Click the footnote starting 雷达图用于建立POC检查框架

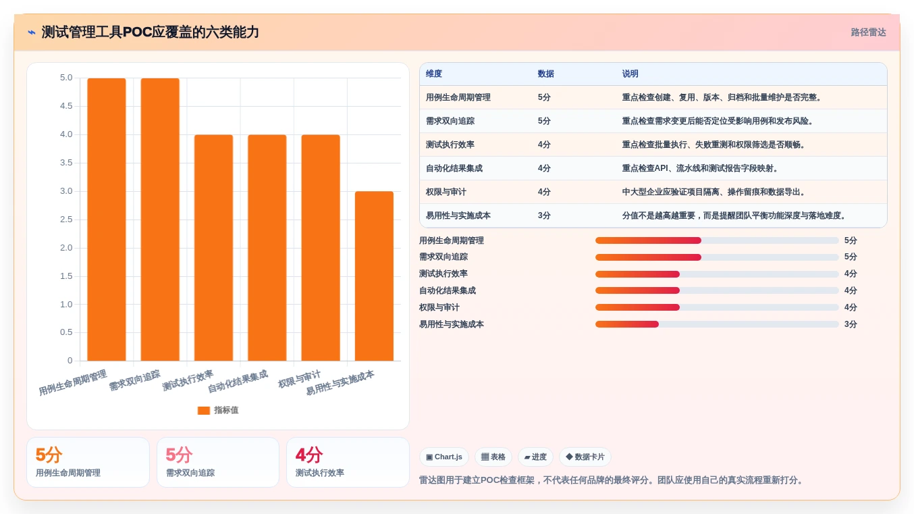tap(612, 480)
